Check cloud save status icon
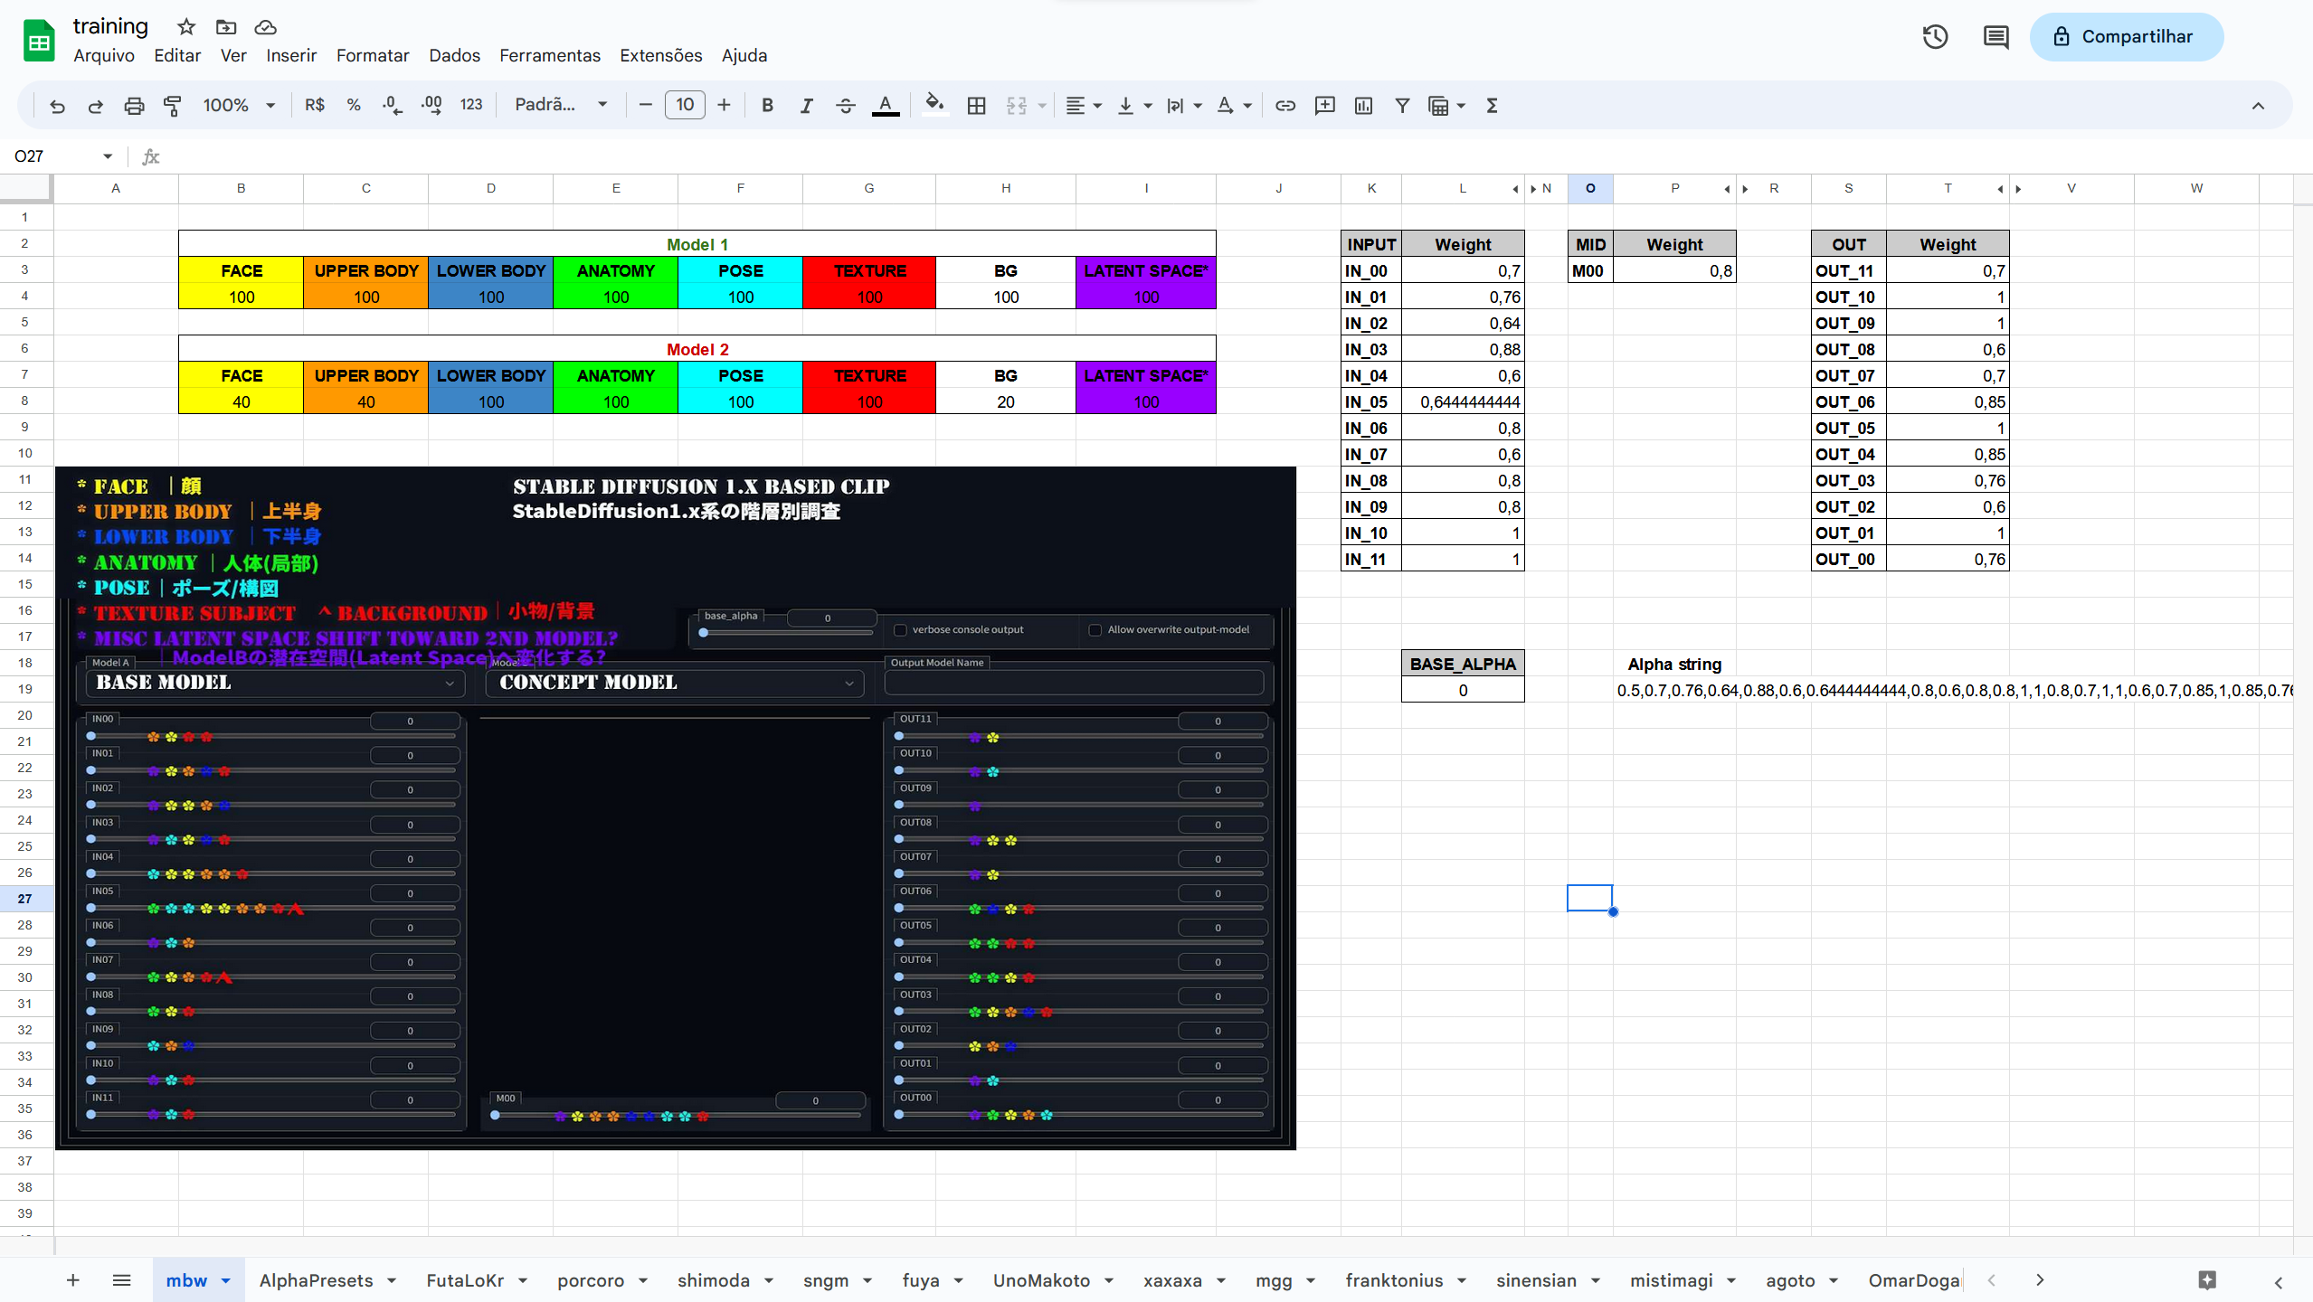Image resolution: width=2313 pixels, height=1302 pixels. pyautogui.click(x=265, y=27)
